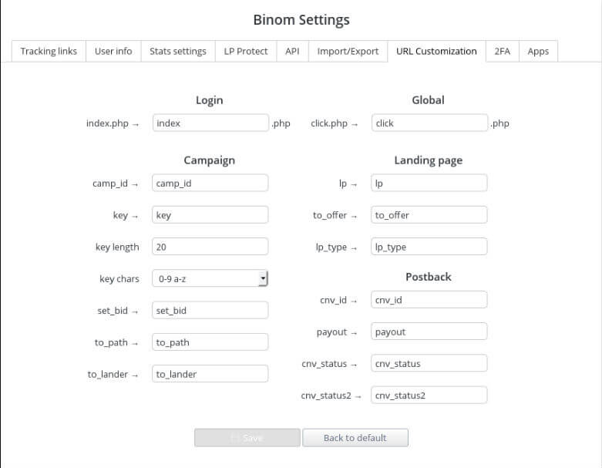Viewport: 602px width, 468px height.
Task: Switch to the User info tab
Action: (x=113, y=51)
